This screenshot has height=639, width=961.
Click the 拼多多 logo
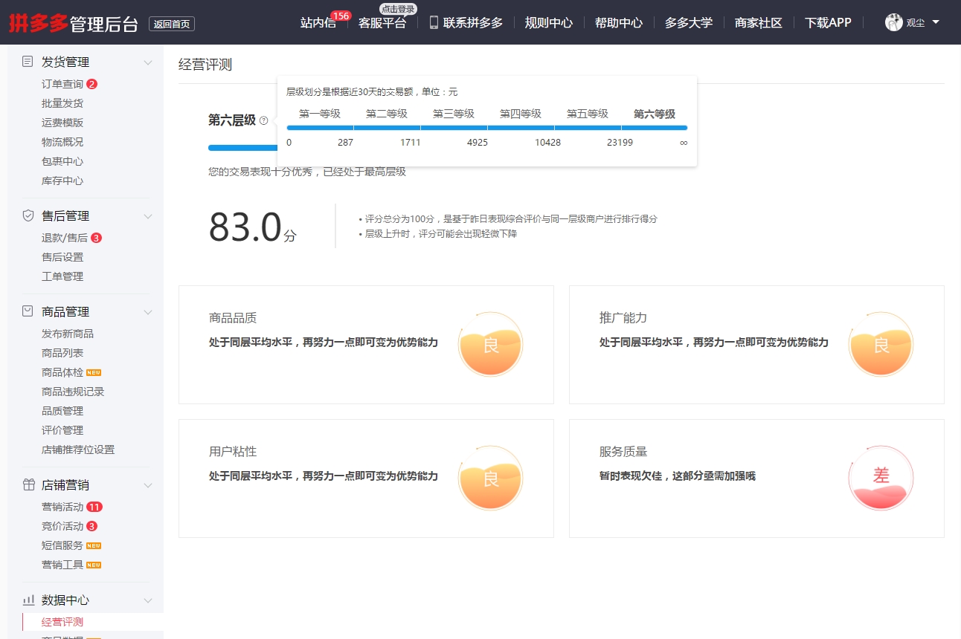coord(39,23)
